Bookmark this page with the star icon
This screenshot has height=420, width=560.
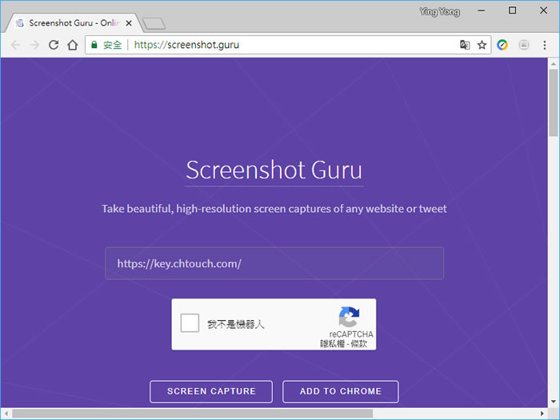[x=482, y=45]
